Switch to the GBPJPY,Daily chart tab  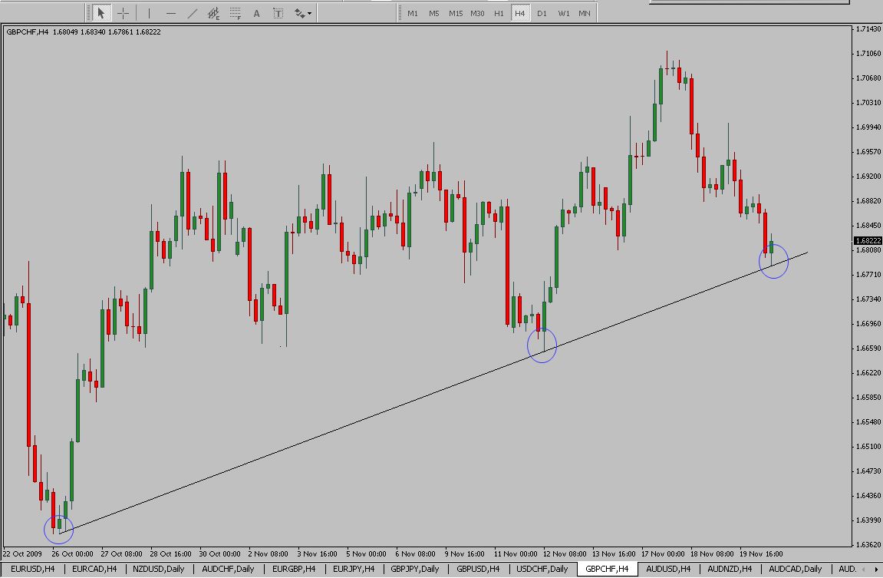[417, 569]
